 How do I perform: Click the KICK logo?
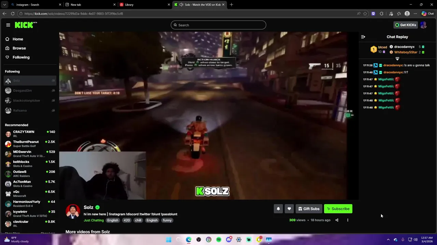tap(26, 25)
